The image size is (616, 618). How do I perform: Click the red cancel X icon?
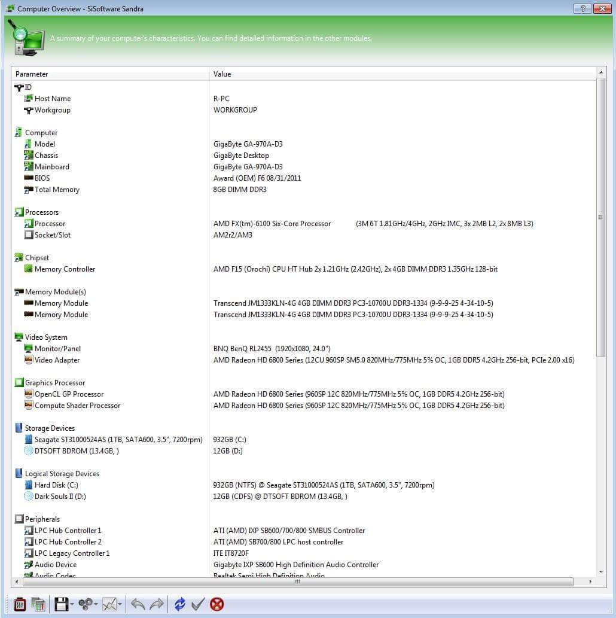point(217,604)
